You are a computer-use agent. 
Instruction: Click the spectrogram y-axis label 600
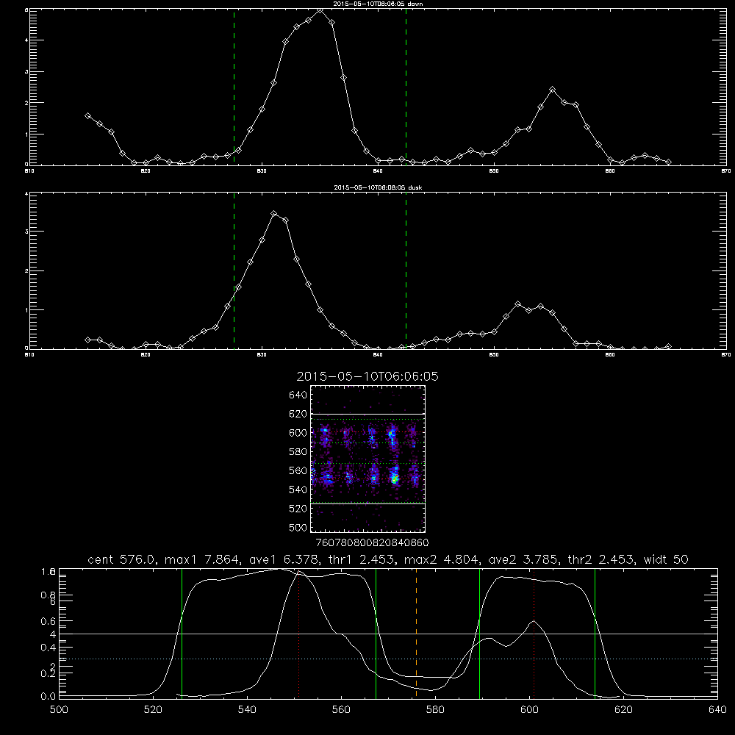[x=298, y=433]
